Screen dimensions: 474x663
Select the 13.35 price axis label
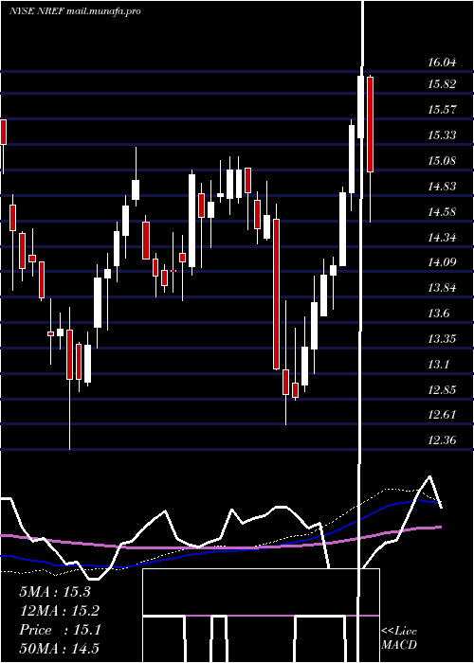coord(442,339)
